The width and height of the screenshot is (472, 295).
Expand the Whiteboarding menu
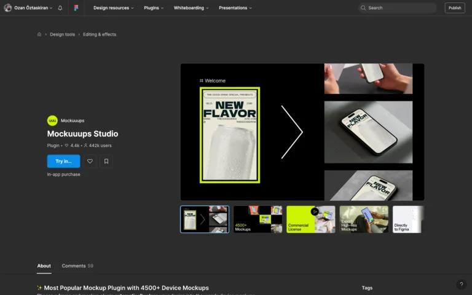pos(191,8)
